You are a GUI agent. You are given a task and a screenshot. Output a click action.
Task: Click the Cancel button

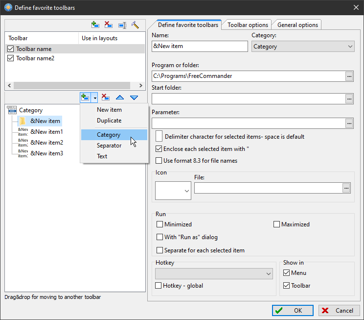click(x=339, y=310)
